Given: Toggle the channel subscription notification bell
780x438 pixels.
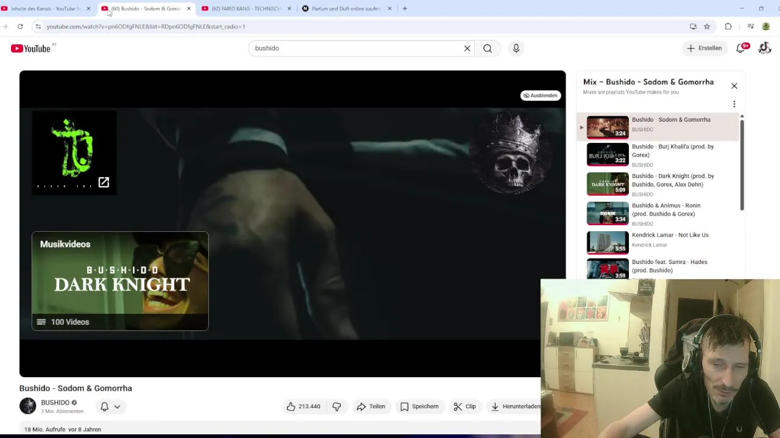Looking at the screenshot, I should click(x=104, y=406).
